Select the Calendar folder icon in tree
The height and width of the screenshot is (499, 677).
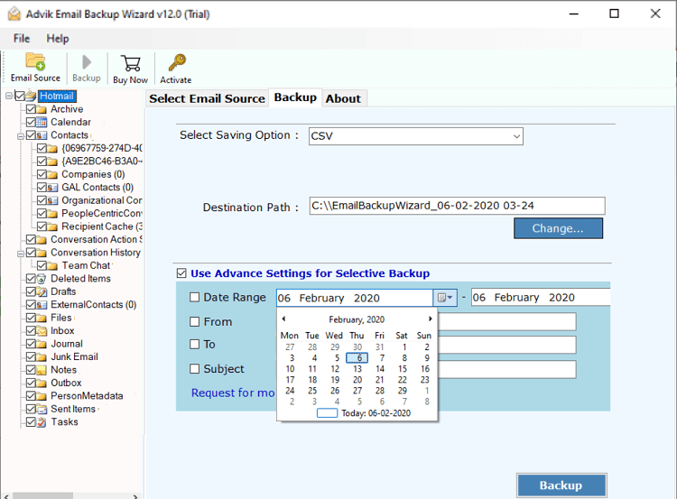click(42, 122)
